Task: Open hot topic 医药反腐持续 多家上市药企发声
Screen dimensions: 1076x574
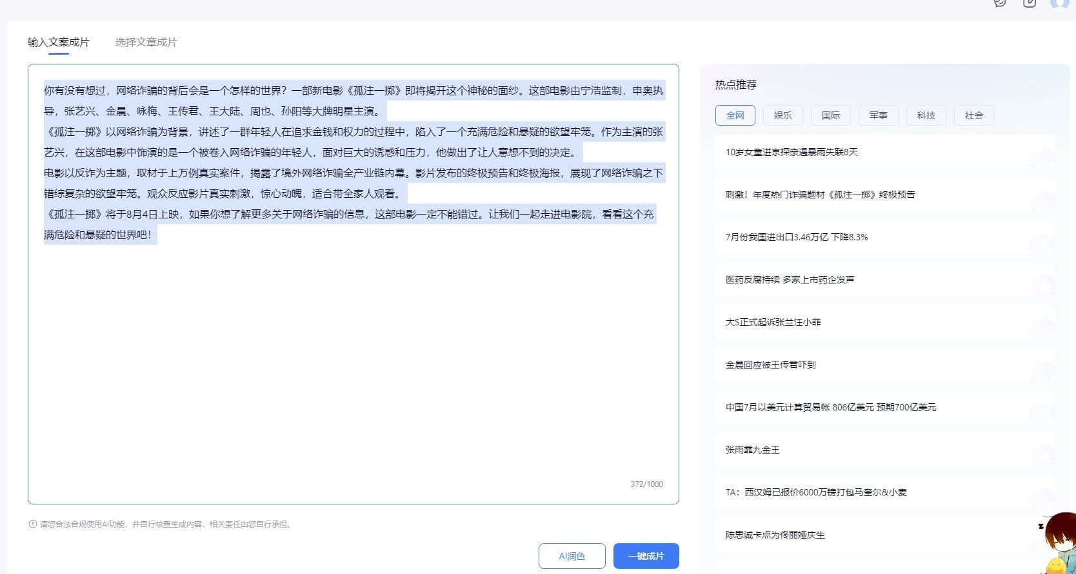Action: 885,280
